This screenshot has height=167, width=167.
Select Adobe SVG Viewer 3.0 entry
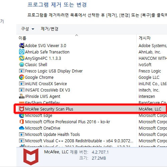pos(45,46)
